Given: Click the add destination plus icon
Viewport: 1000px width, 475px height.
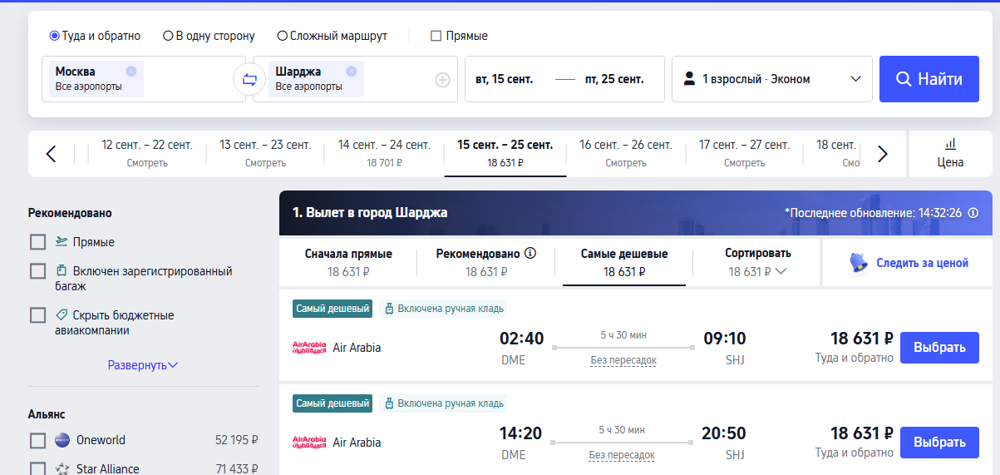Looking at the screenshot, I should pos(442,80).
